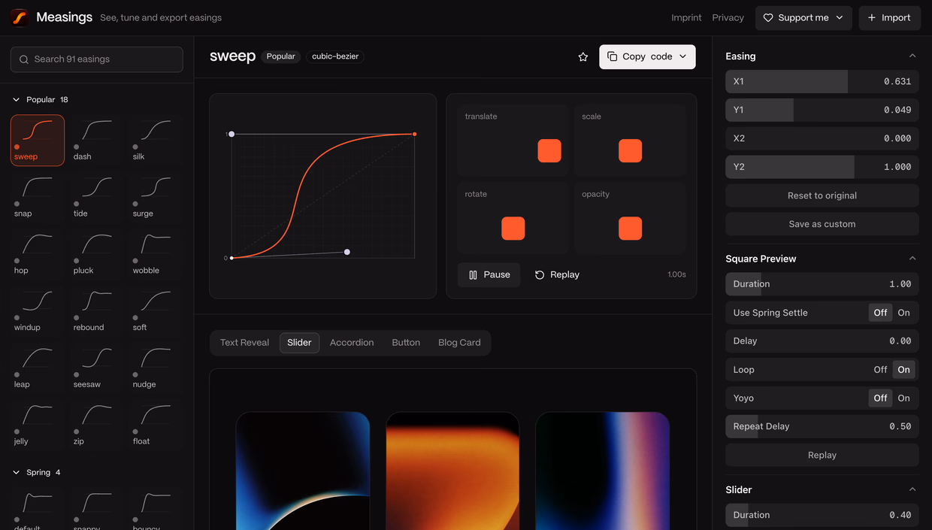Open the rebound easing curve

[97, 311]
